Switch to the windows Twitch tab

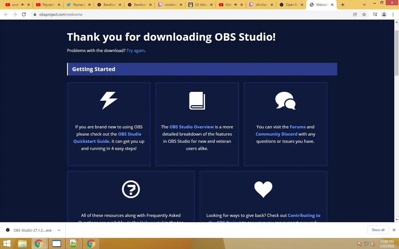(167, 5)
